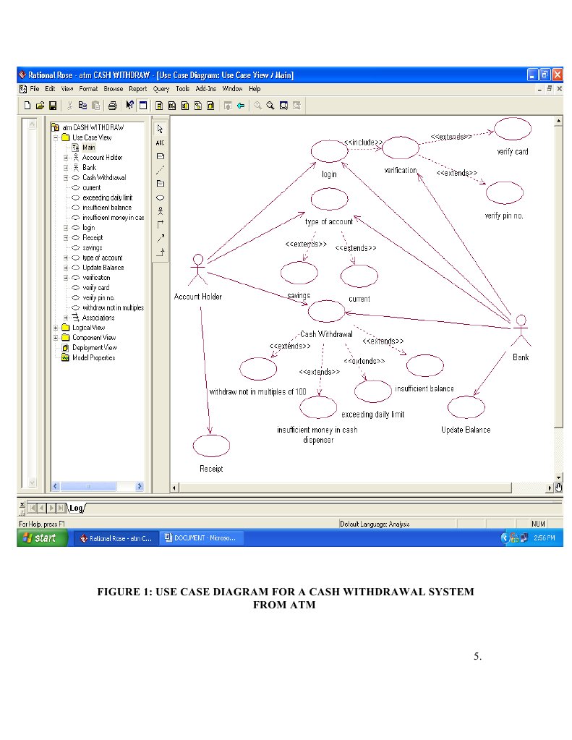The image size is (572, 740).
Task: Click the Copy toolbar icon
Action: [82, 106]
